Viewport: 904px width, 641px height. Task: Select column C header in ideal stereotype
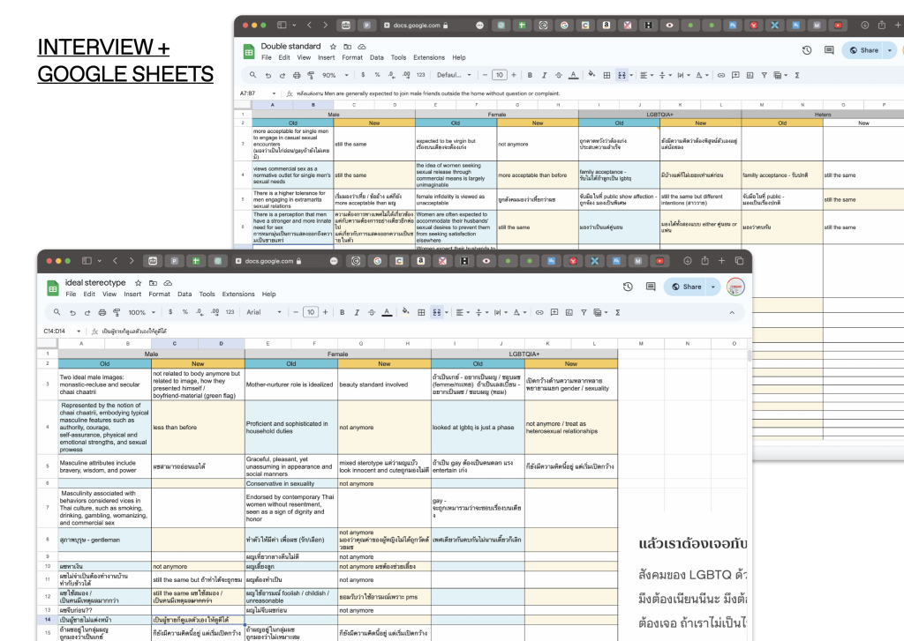[175, 343]
